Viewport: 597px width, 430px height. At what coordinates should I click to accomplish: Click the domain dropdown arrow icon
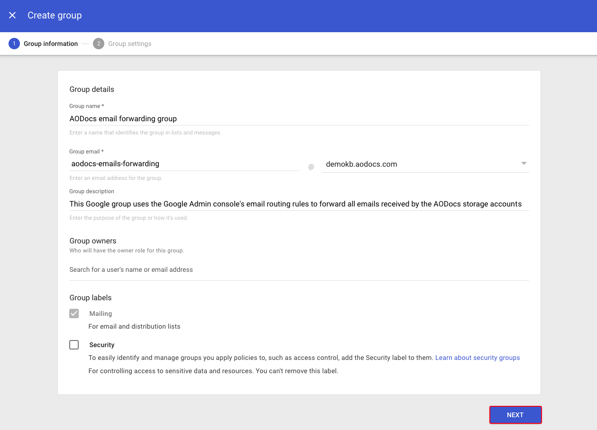(524, 163)
